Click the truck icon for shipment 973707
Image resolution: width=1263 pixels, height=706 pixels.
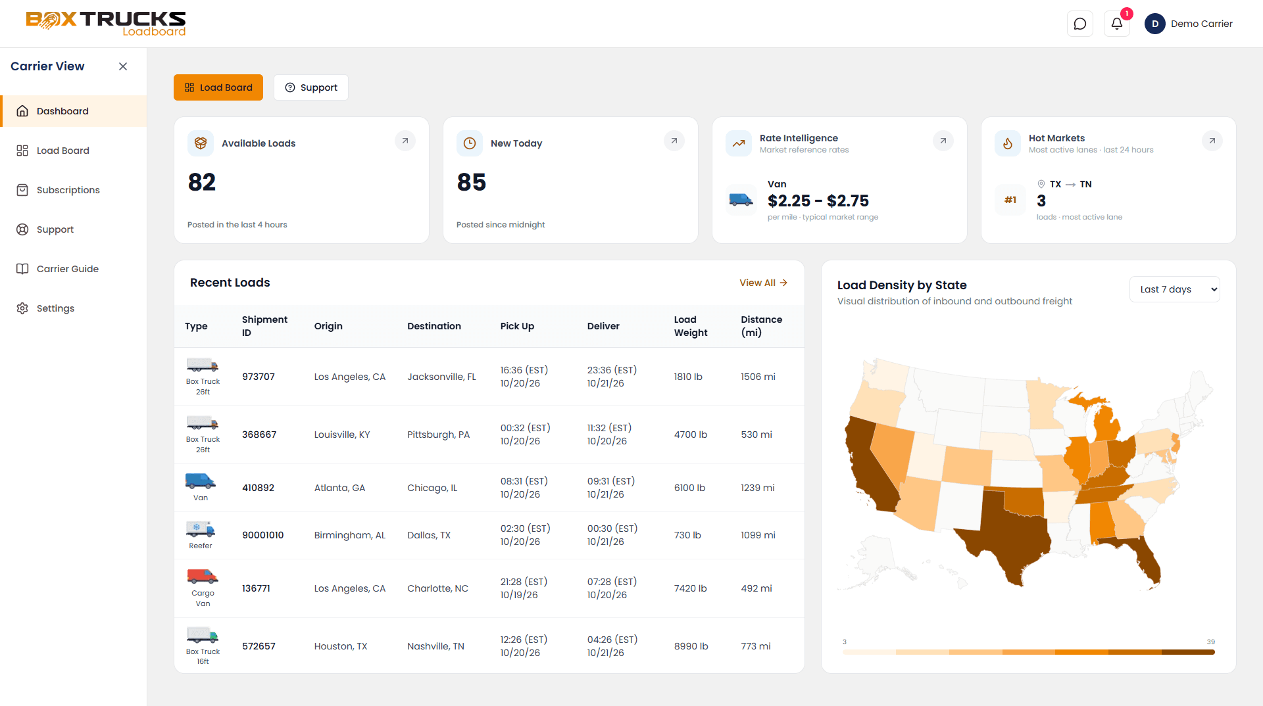coord(203,365)
